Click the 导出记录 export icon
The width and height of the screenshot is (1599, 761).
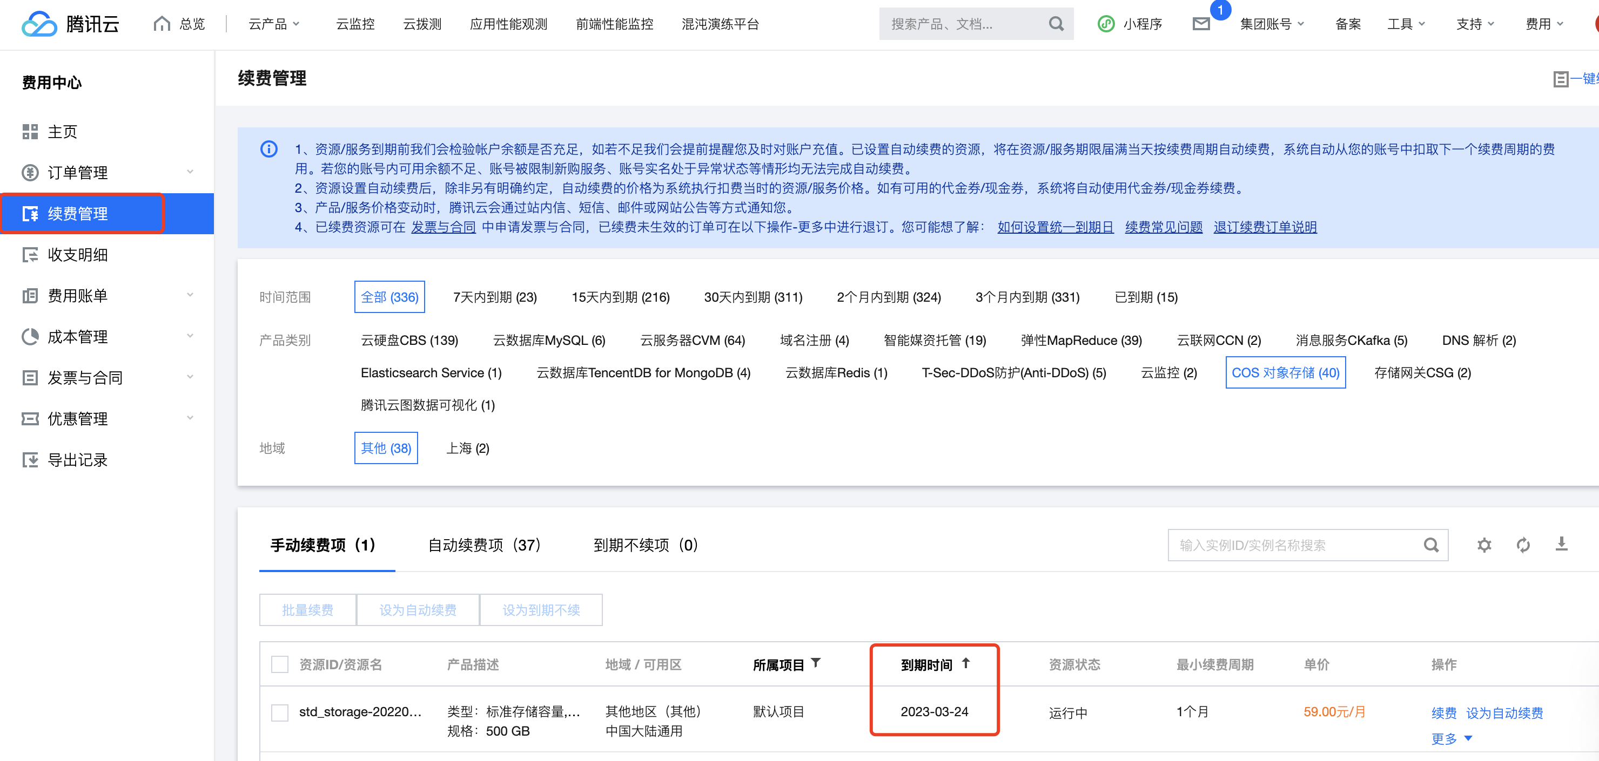pos(30,460)
